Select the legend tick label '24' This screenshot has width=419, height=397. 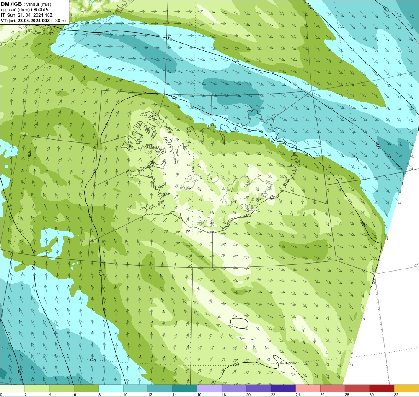pos(297,394)
